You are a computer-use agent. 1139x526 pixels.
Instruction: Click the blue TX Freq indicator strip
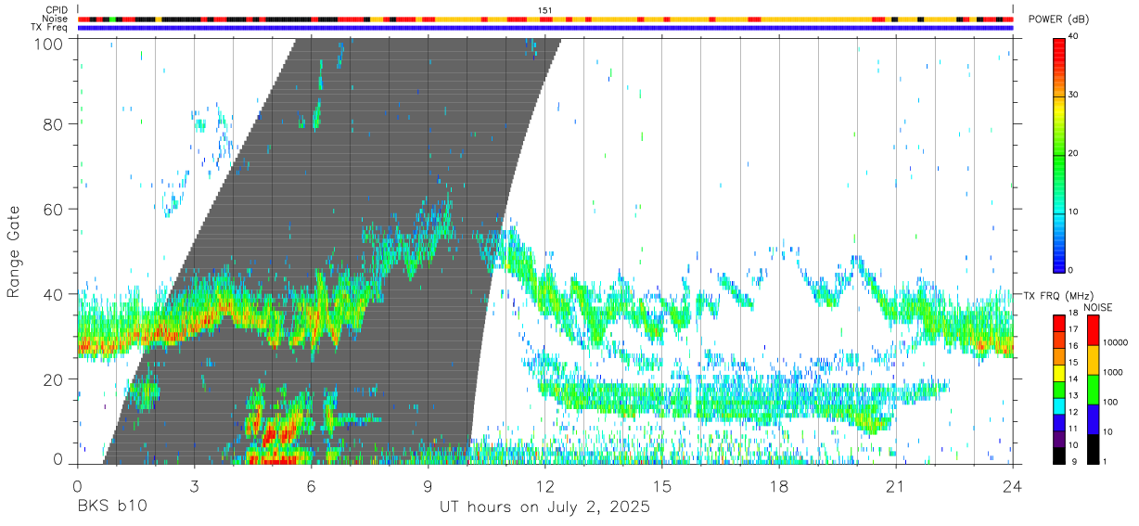point(545,27)
